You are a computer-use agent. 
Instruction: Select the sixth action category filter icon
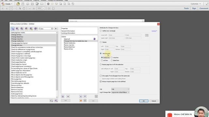[36, 29]
